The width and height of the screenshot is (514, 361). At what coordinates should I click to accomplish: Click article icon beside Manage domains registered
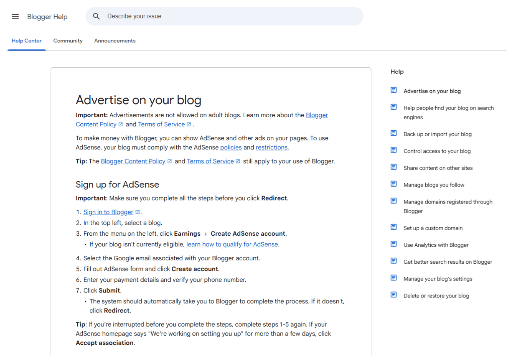(394, 201)
